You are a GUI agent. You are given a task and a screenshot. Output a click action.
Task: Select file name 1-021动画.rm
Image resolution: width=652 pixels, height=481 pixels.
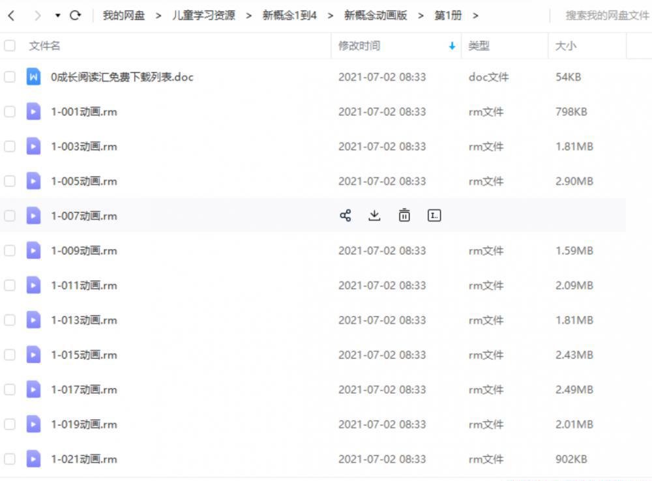tap(83, 459)
